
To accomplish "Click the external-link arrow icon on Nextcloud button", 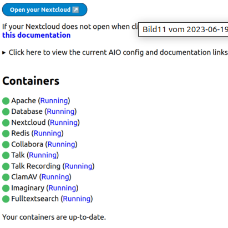I will coord(75,9).
